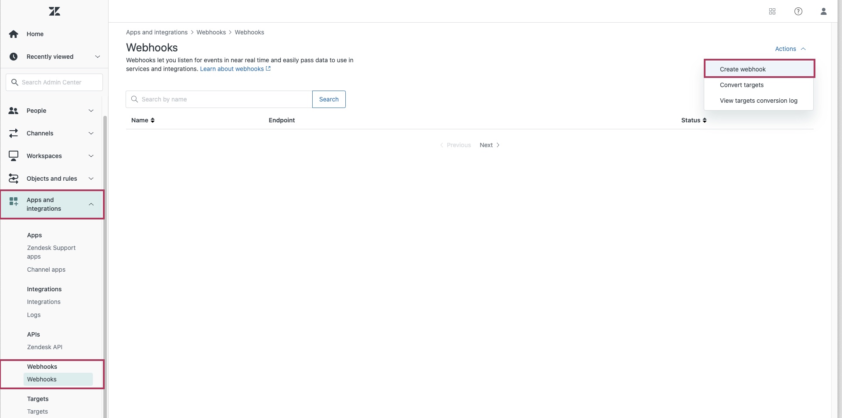Image resolution: width=842 pixels, height=418 pixels.
Task: Expand the Workspaces section chevron
Action: tap(91, 156)
